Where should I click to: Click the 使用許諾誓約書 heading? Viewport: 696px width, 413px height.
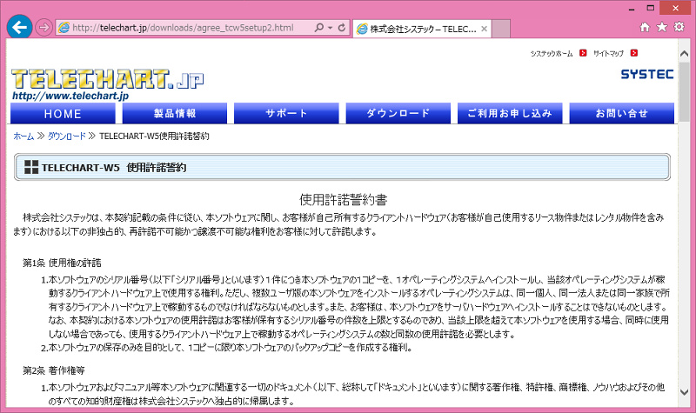(x=344, y=200)
